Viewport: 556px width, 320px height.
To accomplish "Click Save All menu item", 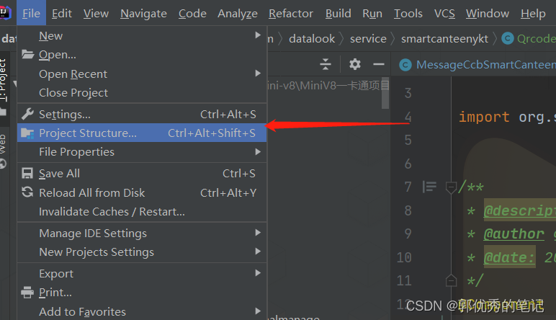I will click(59, 173).
